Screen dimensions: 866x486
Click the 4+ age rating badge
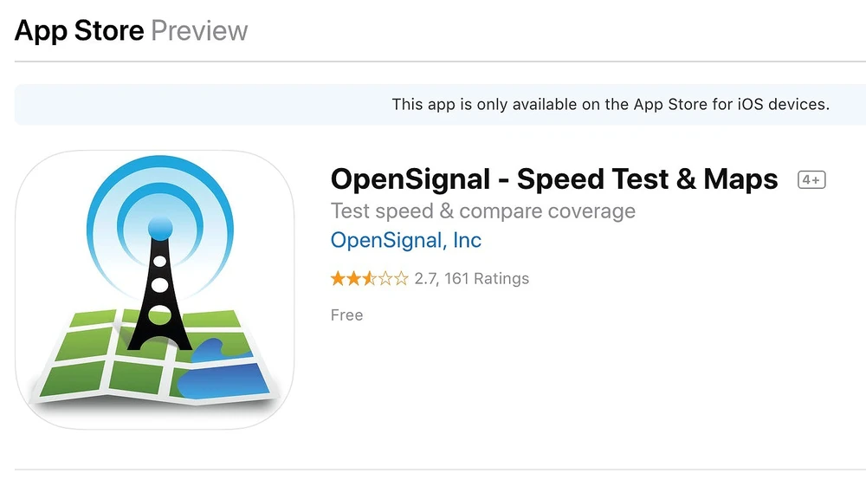pos(811,180)
